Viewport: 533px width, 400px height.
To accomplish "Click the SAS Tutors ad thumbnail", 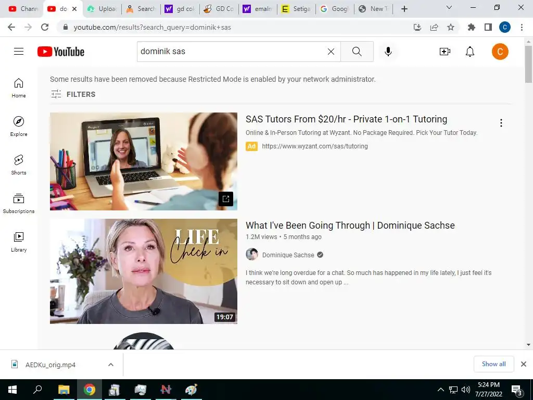I will pos(144,161).
